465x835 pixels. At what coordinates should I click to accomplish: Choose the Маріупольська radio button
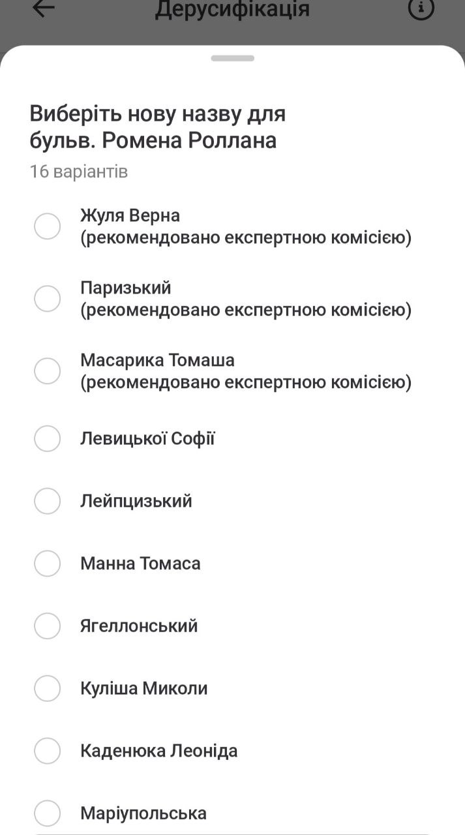(x=47, y=813)
